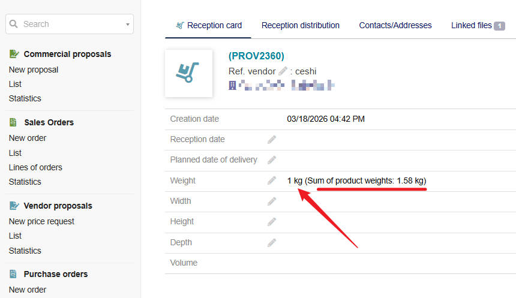Screen dimensions: 516x298
Task: Open the search box dropdown arrow
Action: coord(127,25)
